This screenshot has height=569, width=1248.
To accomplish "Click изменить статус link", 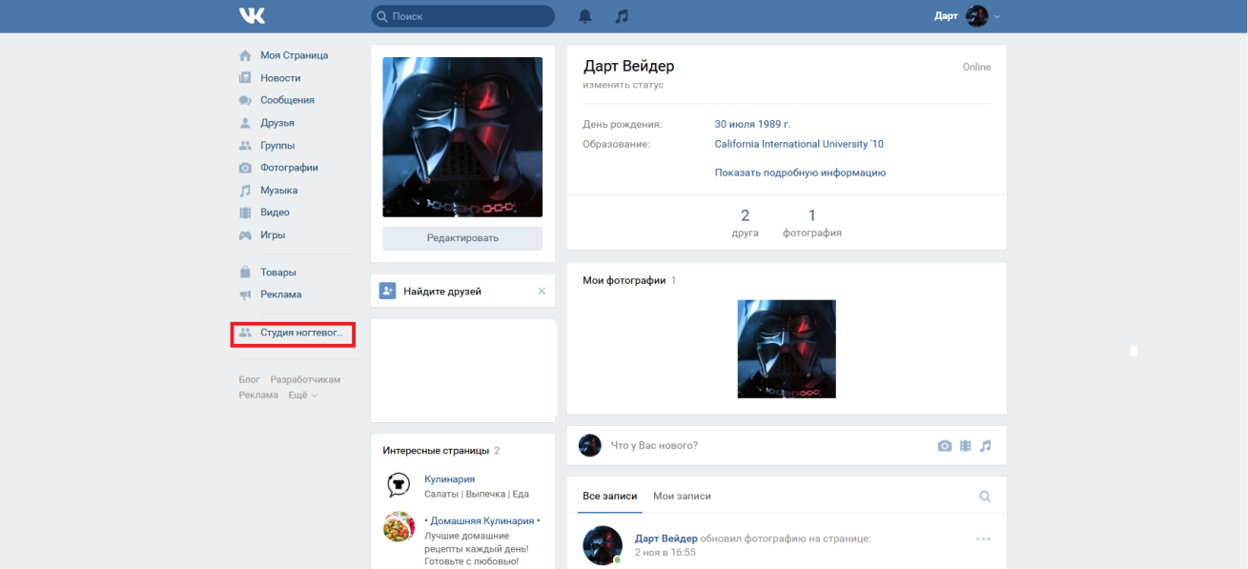I will click(x=624, y=85).
